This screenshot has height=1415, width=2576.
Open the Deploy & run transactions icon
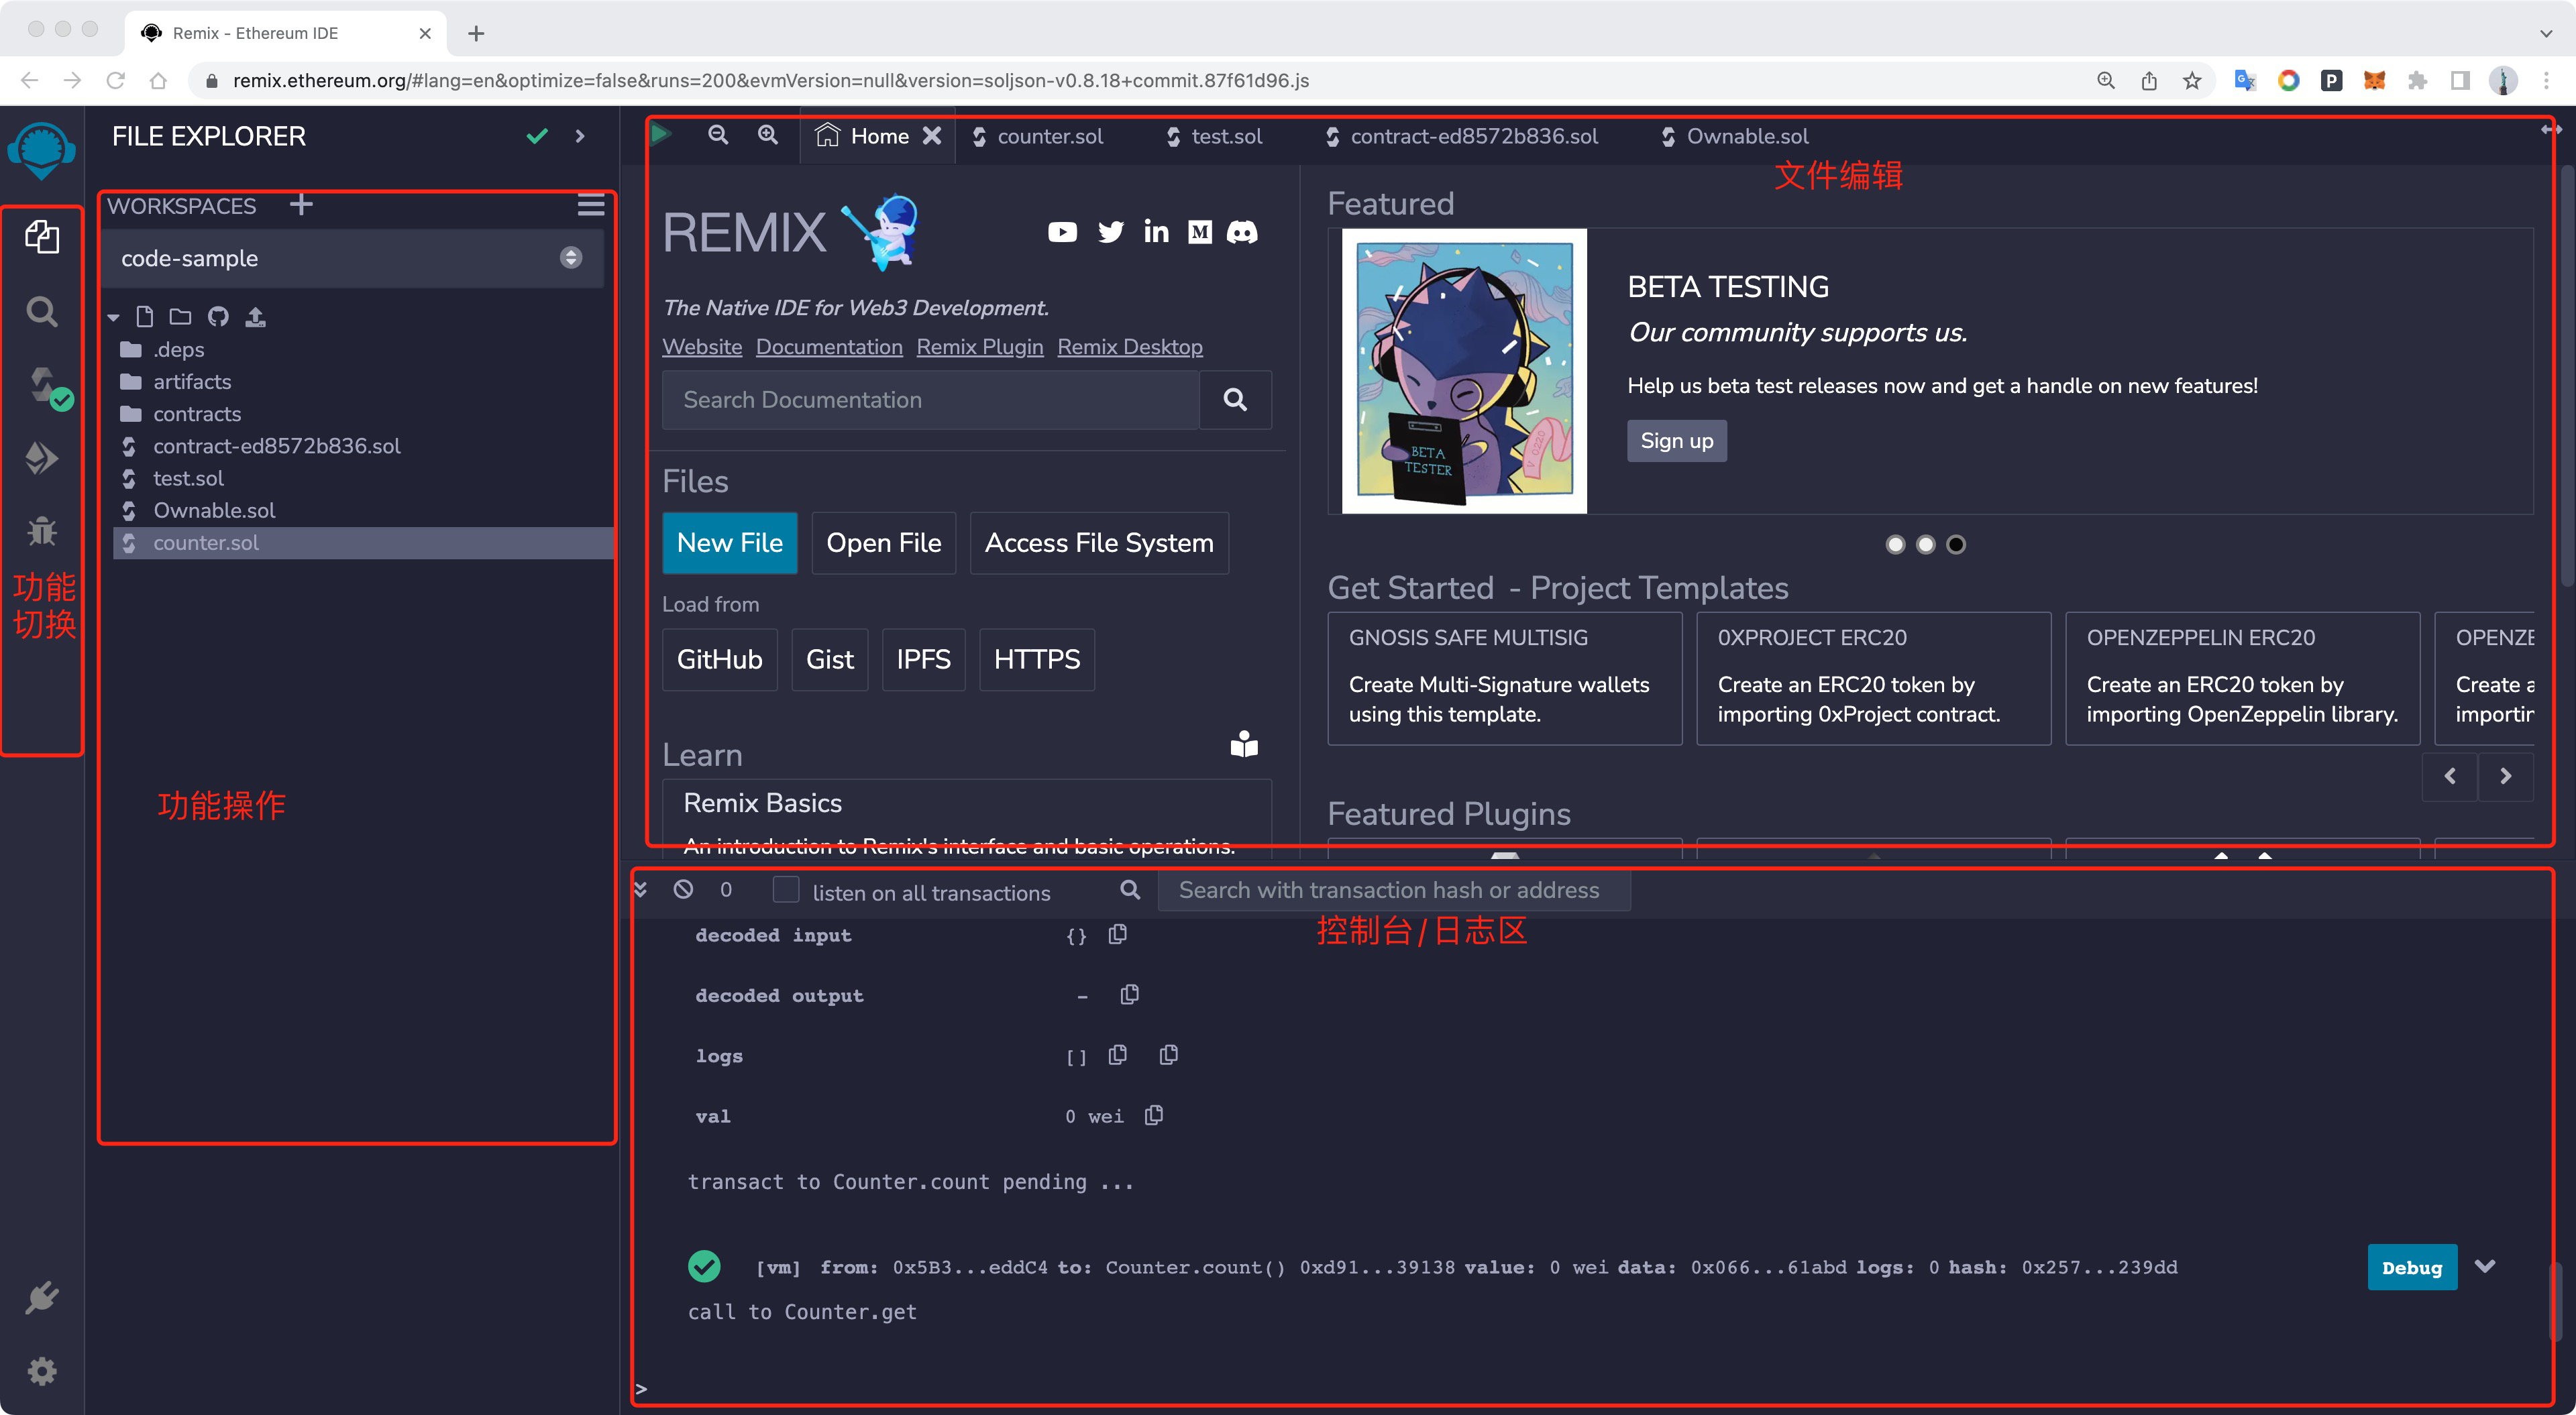click(x=42, y=458)
